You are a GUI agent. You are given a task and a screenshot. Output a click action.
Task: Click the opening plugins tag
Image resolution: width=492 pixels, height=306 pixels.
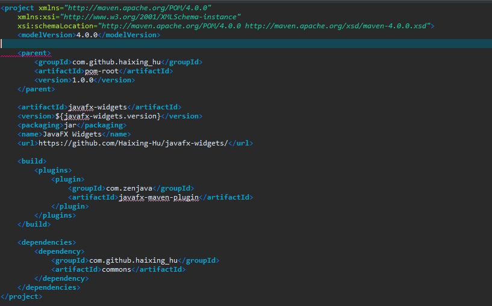tap(53, 170)
